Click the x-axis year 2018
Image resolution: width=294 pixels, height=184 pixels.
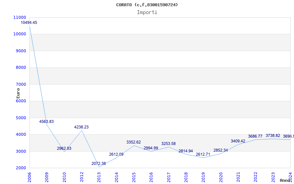pos(186,177)
